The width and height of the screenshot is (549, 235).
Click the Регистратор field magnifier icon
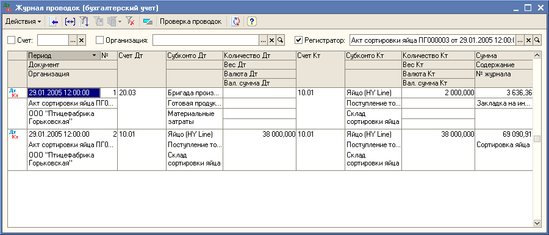pos(537,40)
